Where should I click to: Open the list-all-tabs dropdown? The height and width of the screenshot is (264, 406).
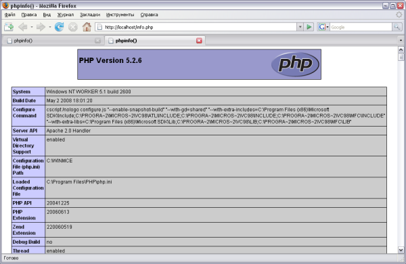pos(401,41)
